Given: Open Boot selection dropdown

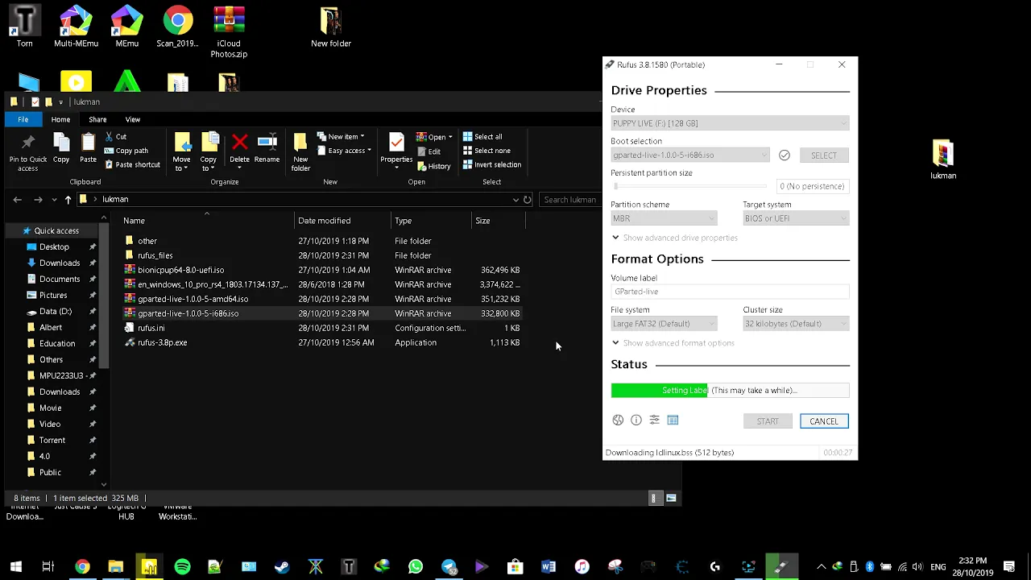Looking at the screenshot, I should [x=691, y=155].
